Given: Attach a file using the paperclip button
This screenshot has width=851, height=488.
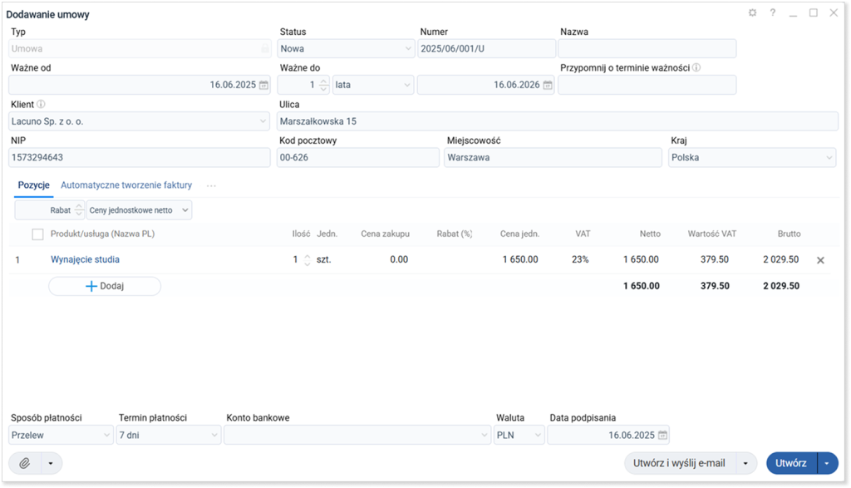Looking at the screenshot, I should [24, 464].
